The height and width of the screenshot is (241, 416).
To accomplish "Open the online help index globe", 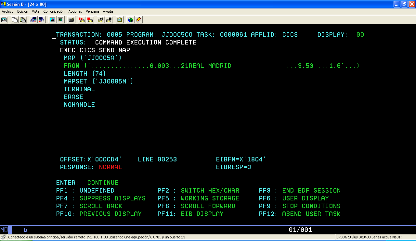I will click(x=130, y=20).
